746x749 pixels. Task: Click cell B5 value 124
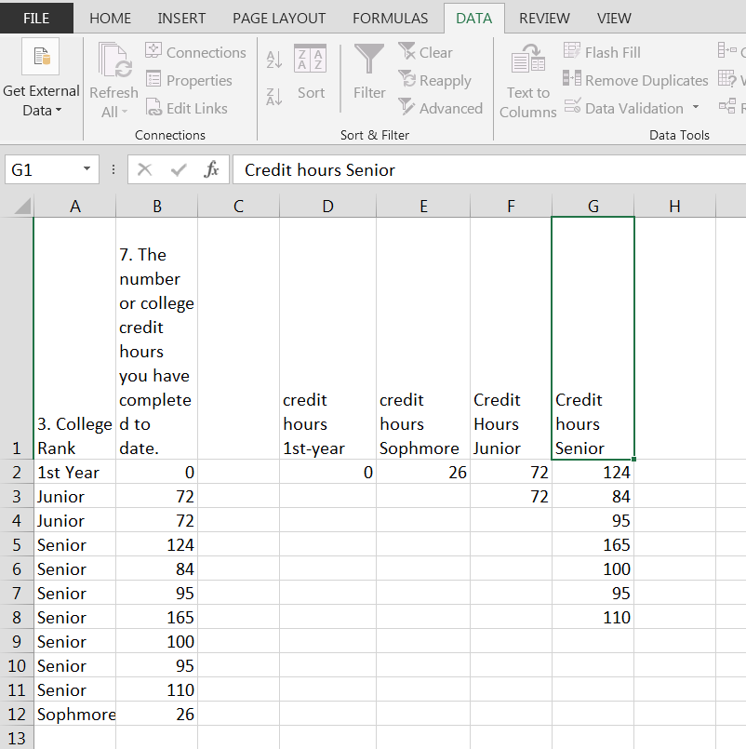coord(156,544)
